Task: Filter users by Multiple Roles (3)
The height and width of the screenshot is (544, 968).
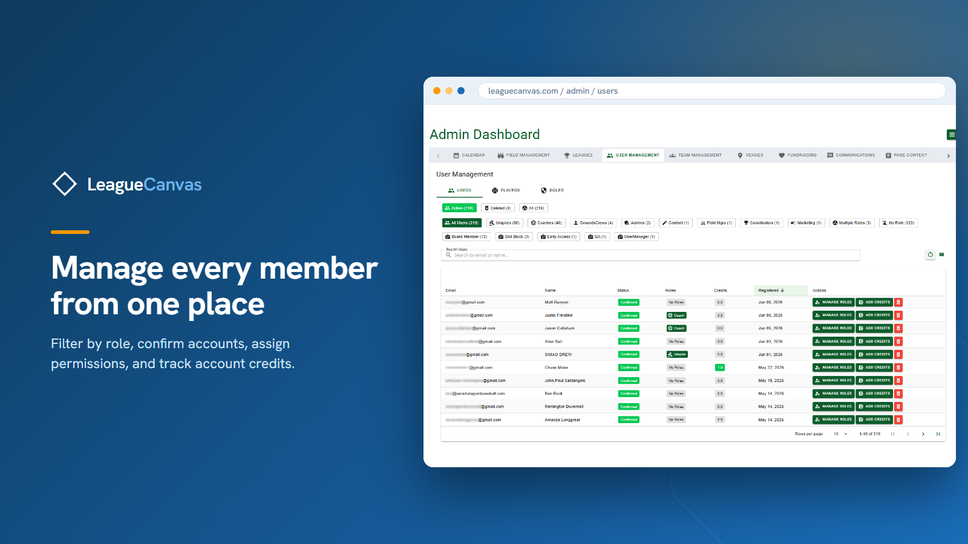Action: (852, 223)
